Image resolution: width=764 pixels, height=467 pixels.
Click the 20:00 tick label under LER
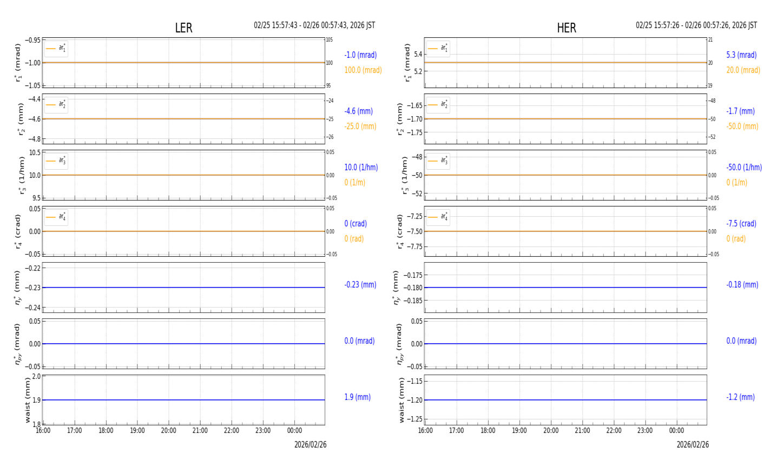(169, 431)
